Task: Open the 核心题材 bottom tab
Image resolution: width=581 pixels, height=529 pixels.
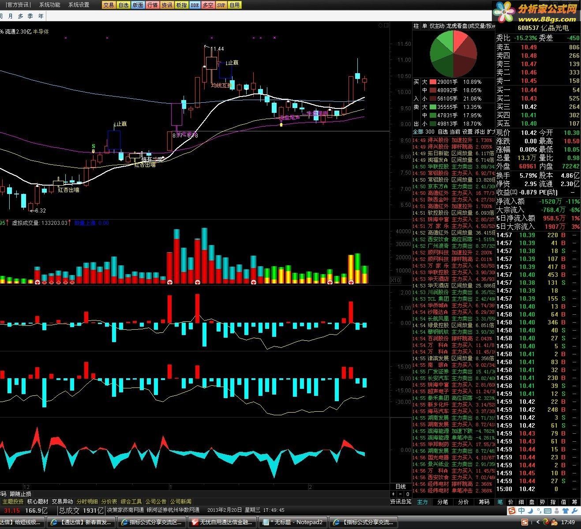Action: click(x=38, y=502)
